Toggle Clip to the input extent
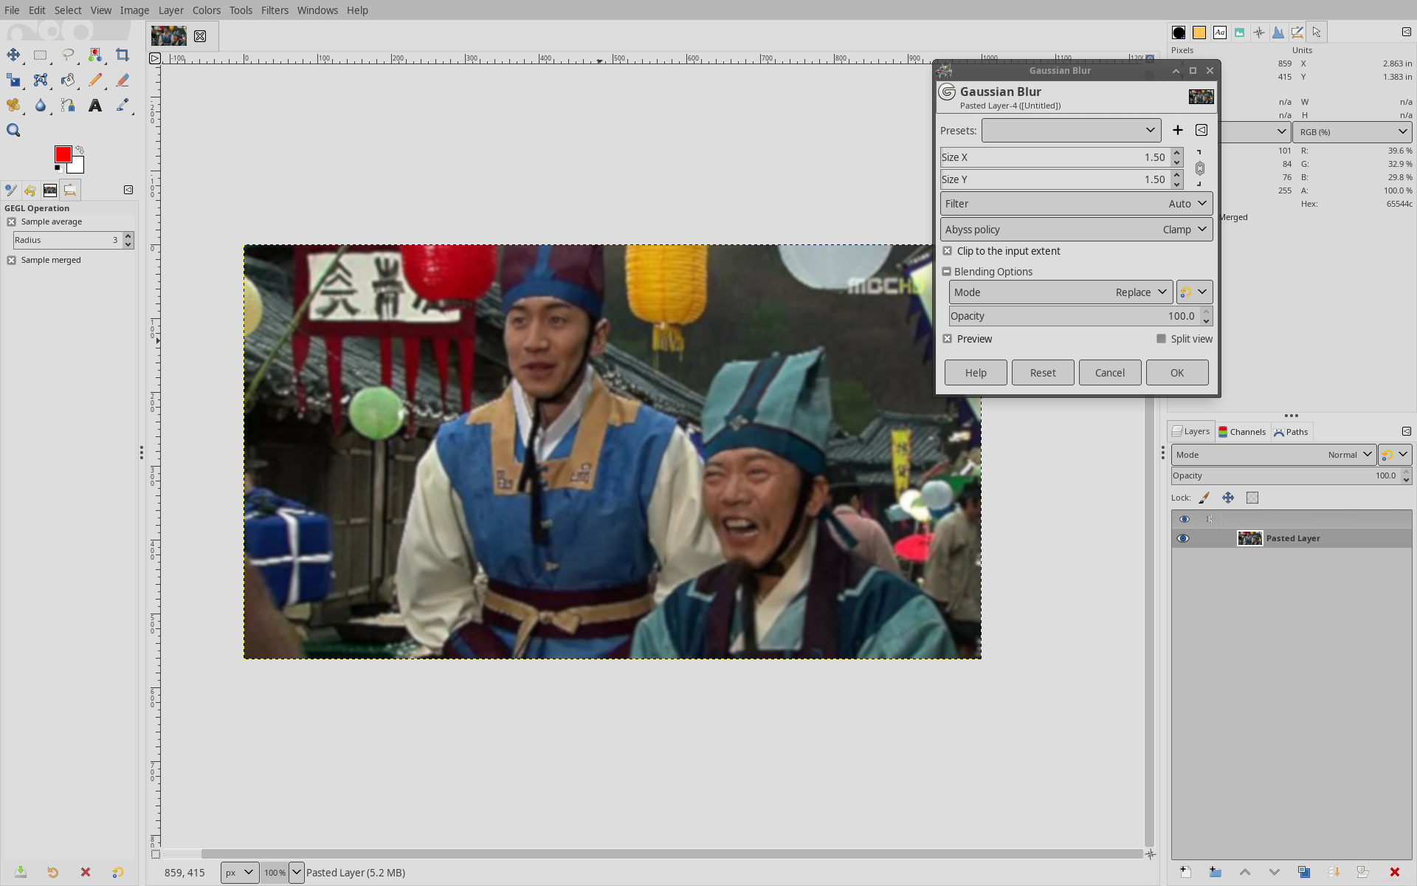Image resolution: width=1417 pixels, height=886 pixels. pyautogui.click(x=948, y=251)
